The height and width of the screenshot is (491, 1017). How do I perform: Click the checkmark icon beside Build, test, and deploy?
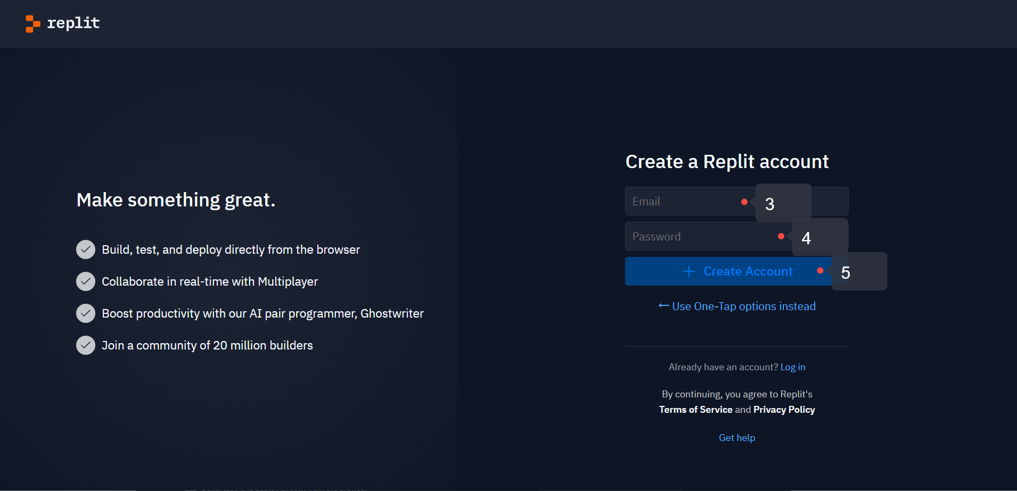click(x=86, y=249)
